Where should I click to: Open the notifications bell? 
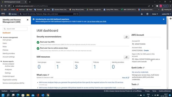[142, 14]
